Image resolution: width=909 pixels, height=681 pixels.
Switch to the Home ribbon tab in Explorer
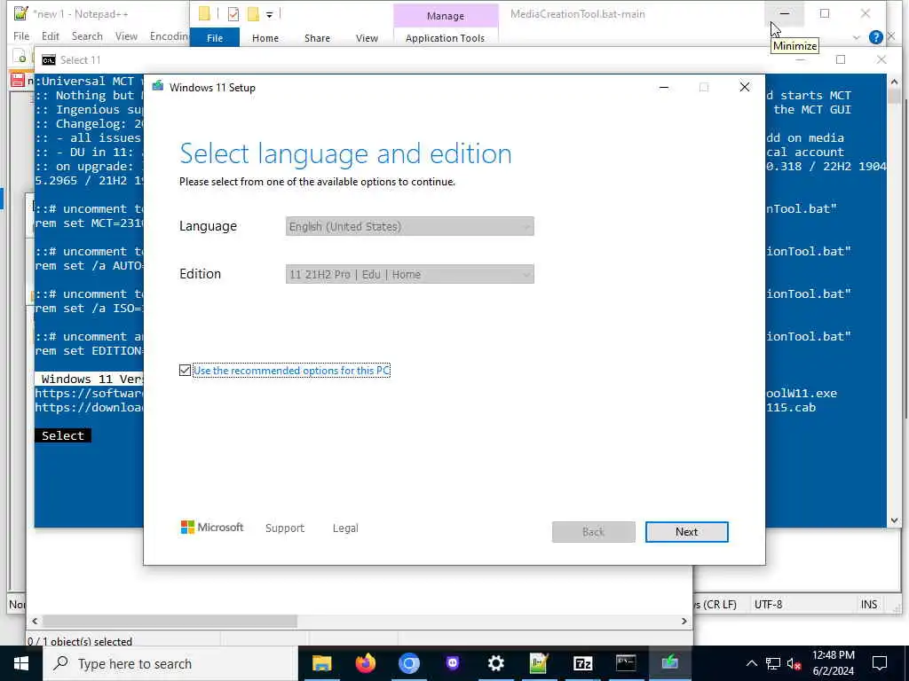tap(265, 37)
